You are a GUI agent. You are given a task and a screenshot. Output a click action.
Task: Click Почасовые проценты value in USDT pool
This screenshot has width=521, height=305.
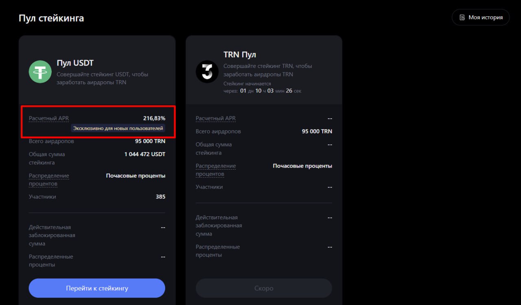[136, 176]
